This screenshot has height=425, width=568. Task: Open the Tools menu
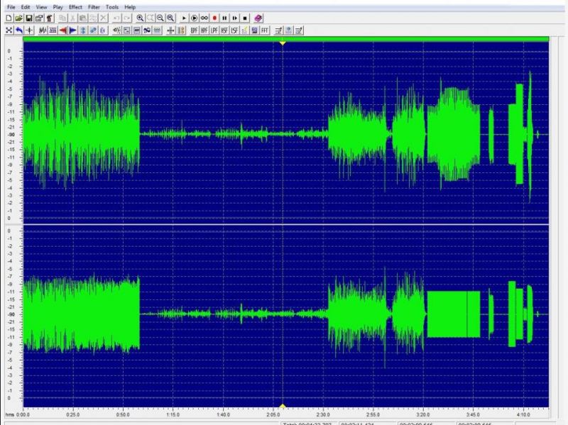(x=112, y=7)
